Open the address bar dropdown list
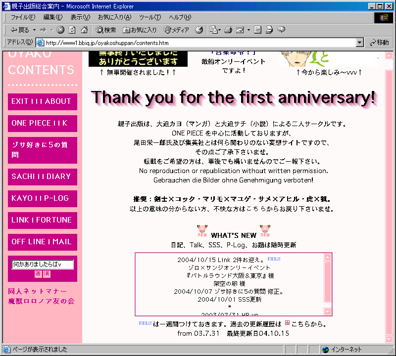Viewport: 396px width, 356px height. (360, 43)
